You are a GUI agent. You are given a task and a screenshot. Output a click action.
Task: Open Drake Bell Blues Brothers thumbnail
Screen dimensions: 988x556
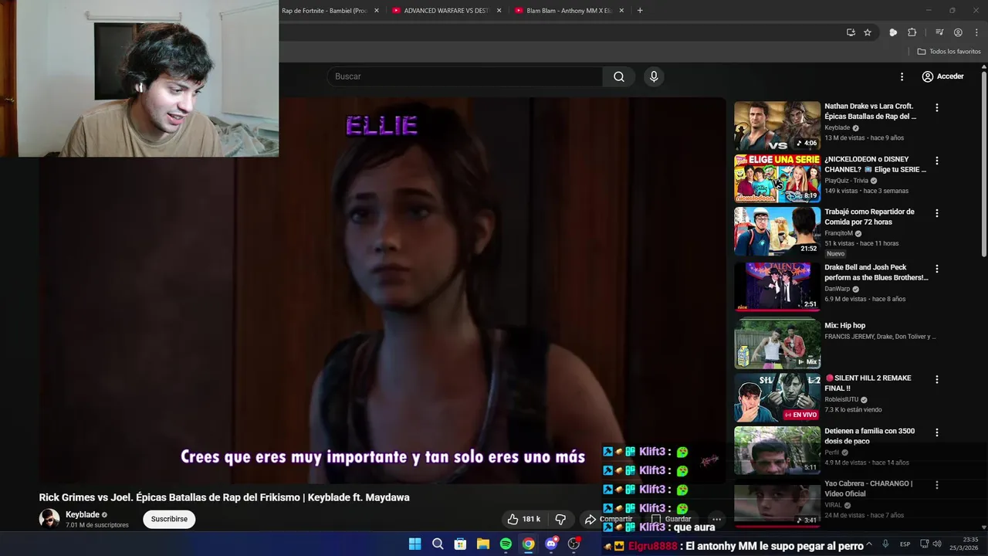(777, 286)
